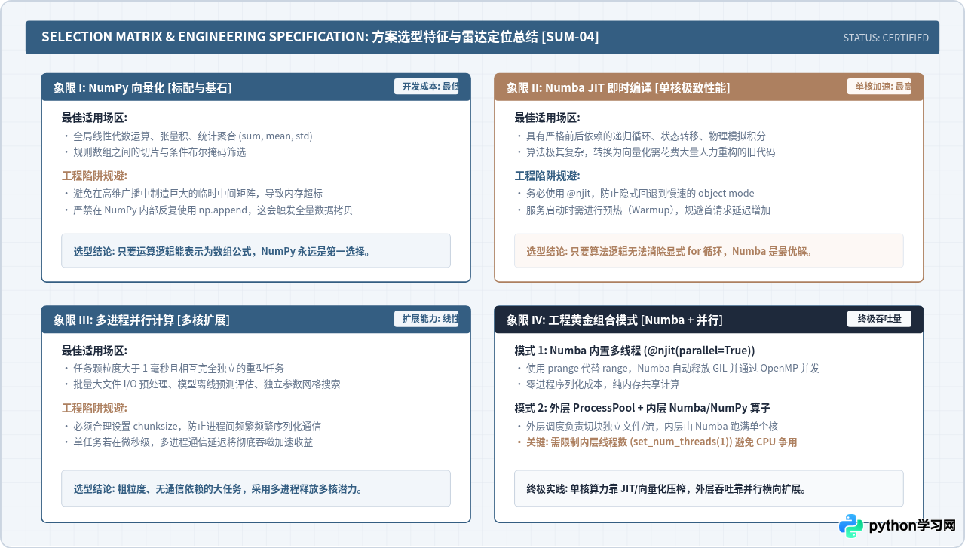Image resolution: width=965 pixels, height=548 pixels.
Task: Click the line about 零进程序列化成本
Action: pos(598,384)
